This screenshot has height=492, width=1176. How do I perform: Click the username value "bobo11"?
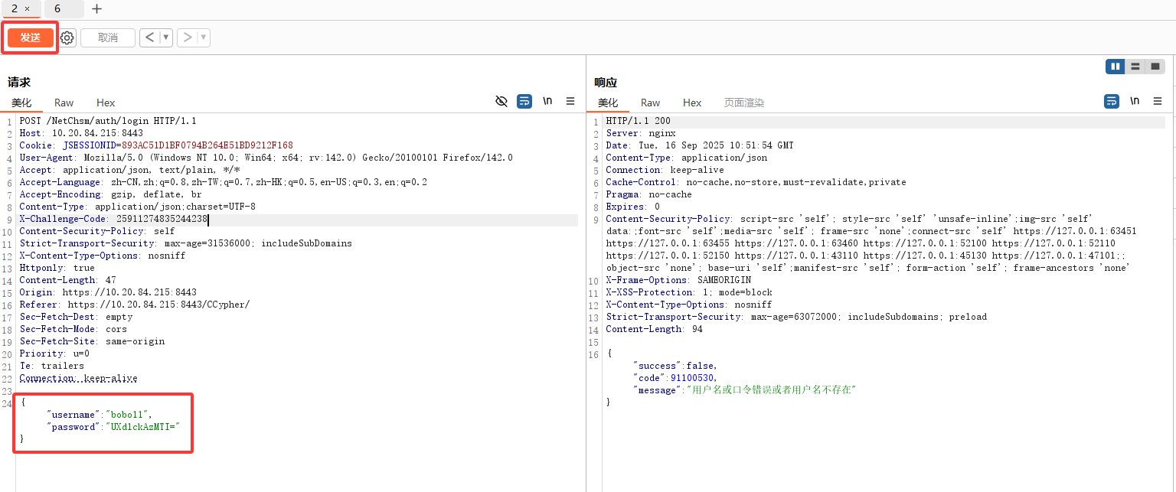(x=129, y=415)
